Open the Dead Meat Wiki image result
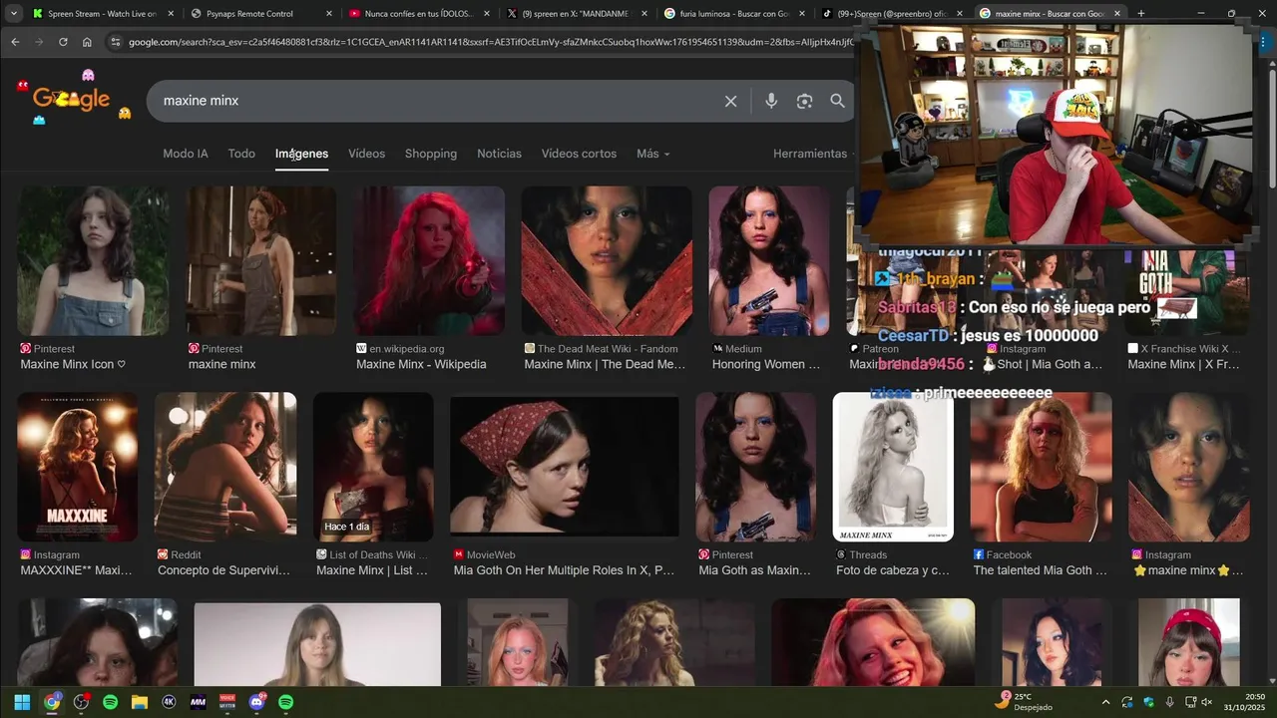 pyautogui.click(x=607, y=261)
